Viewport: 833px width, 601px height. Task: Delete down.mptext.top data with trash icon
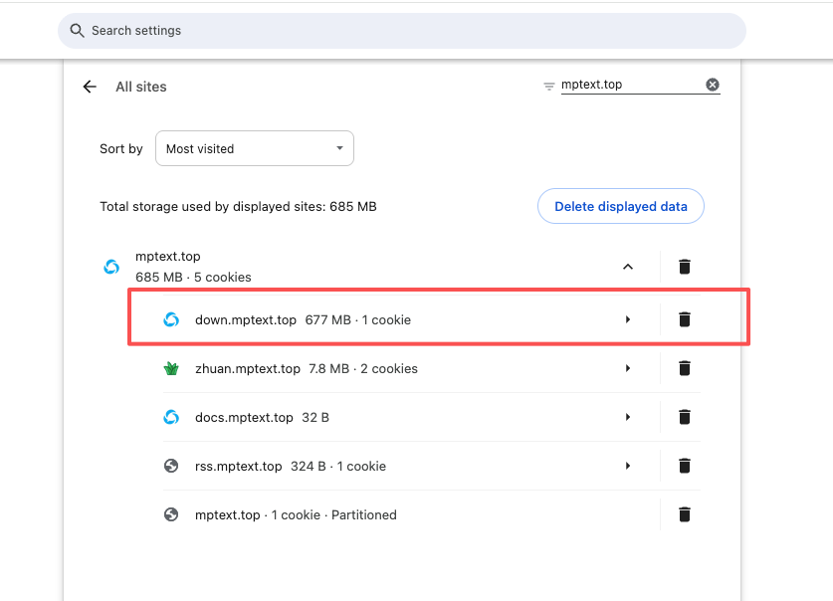pyautogui.click(x=685, y=319)
